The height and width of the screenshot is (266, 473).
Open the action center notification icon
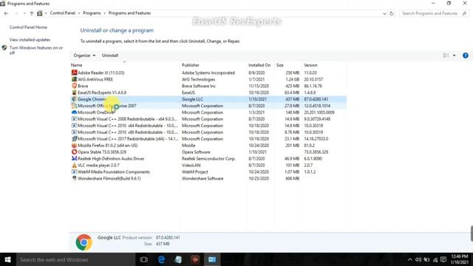[x=443, y=259]
